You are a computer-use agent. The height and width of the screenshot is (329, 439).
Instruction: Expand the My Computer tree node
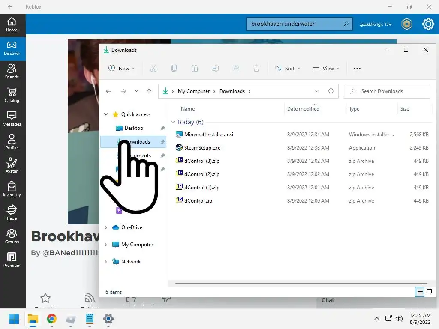coord(106,245)
